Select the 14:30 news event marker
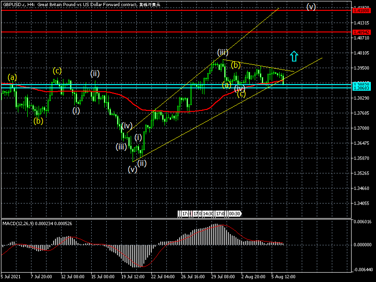The image size is (376, 282). [207, 213]
